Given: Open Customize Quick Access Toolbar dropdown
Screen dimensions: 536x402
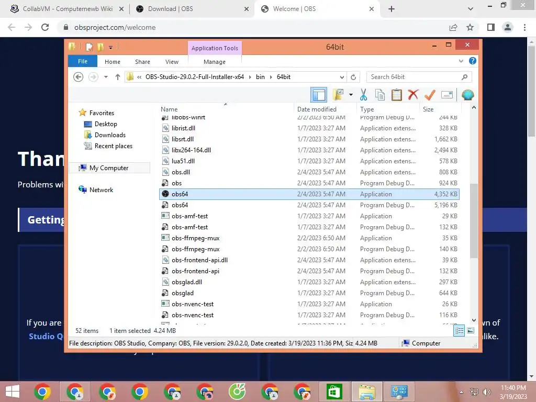Looking at the screenshot, I should click(x=111, y=48).
